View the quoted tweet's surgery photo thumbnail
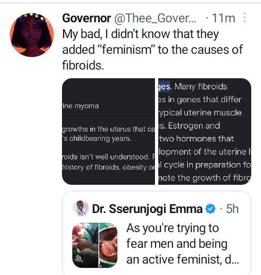261x275 pixels. coord(95,245)
